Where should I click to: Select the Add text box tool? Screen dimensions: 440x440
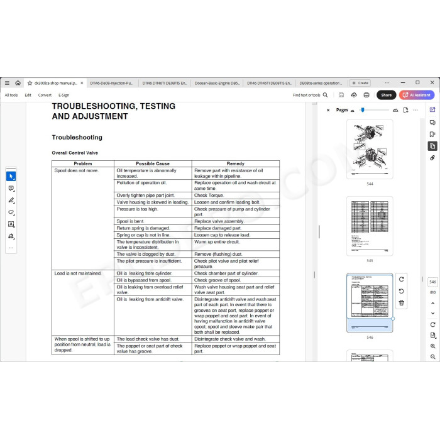tap(11, 224)
